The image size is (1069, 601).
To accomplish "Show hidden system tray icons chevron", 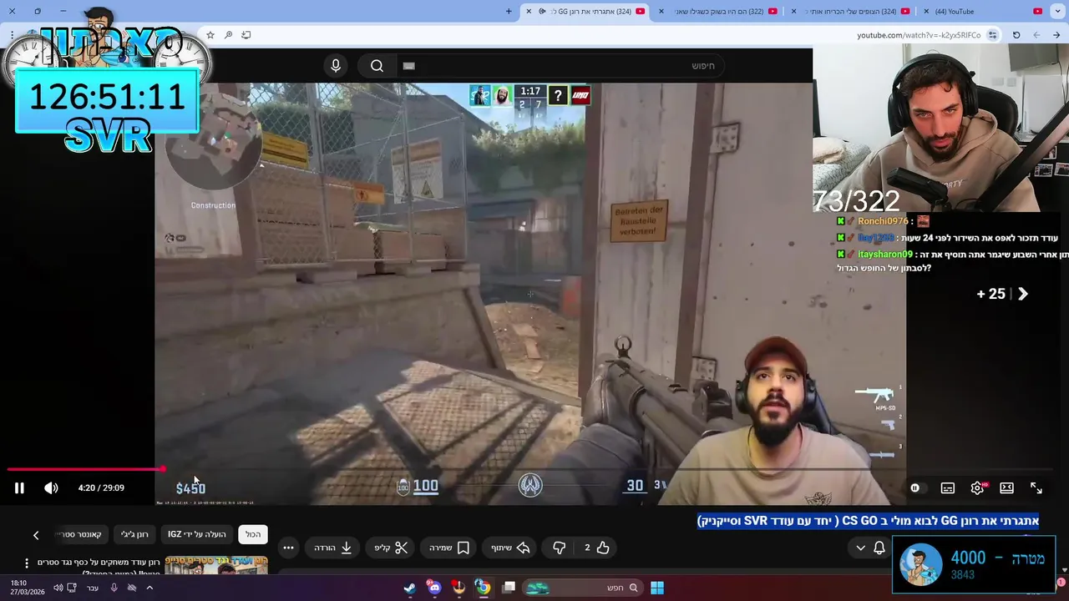I will pos(149,588).
